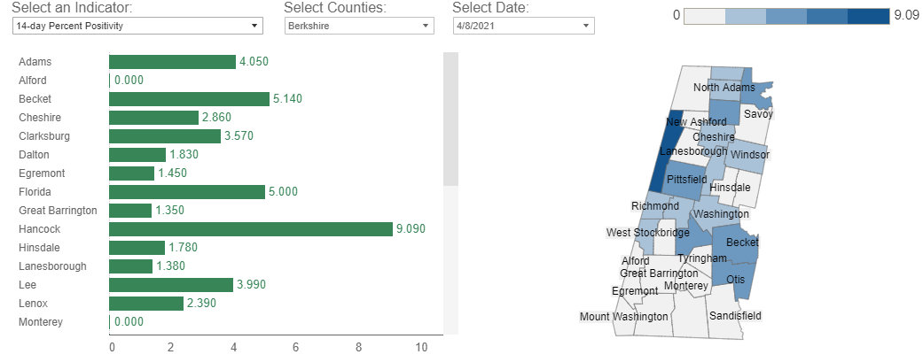The height and width of the screenshot is (362, 923).
Task: Select the Florida bar showing 5.000
Action: (186, 192)
